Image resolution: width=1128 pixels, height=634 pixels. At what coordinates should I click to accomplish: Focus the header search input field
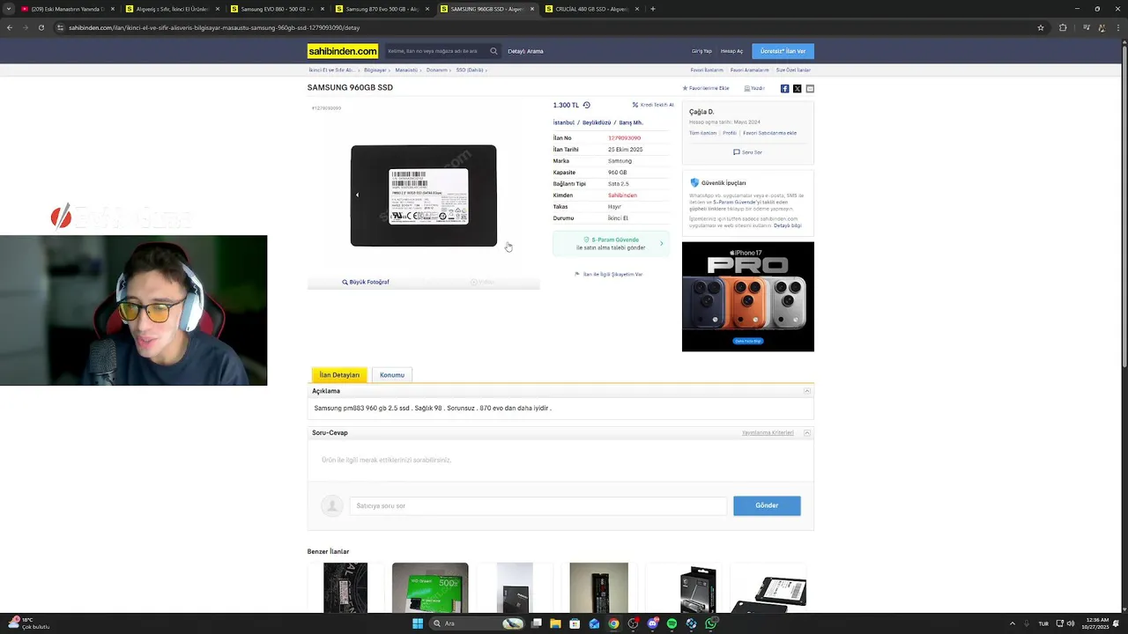click(435, 51)
